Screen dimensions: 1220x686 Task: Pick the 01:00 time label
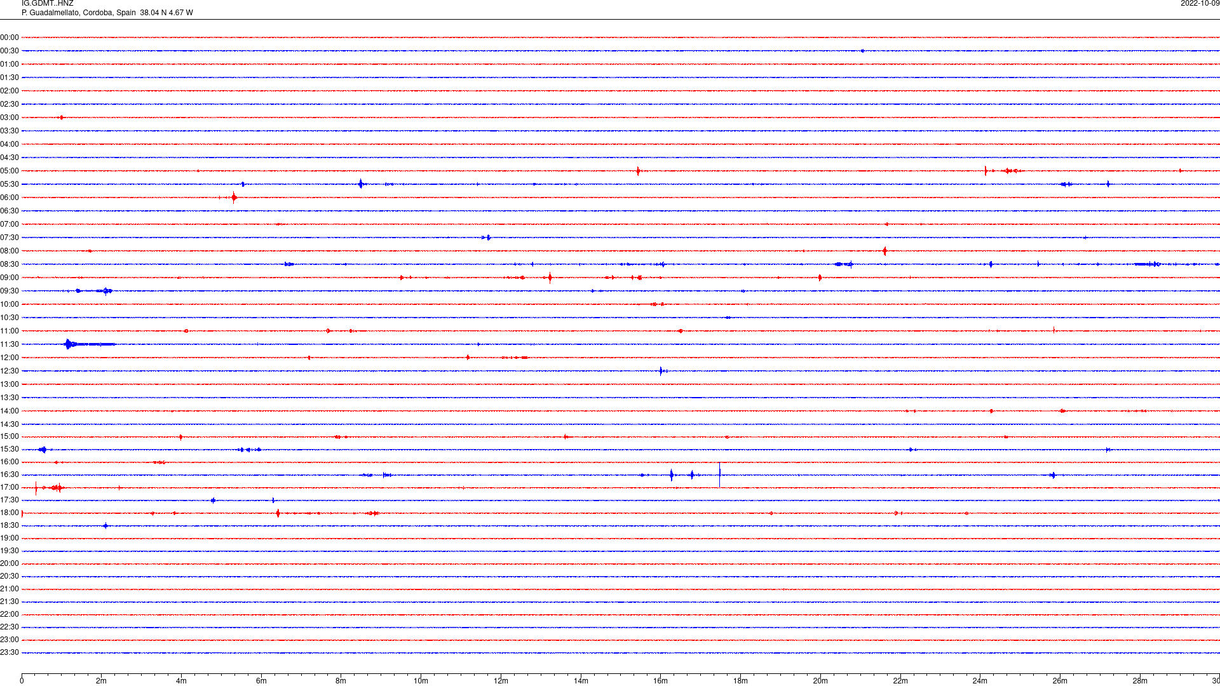10,64
